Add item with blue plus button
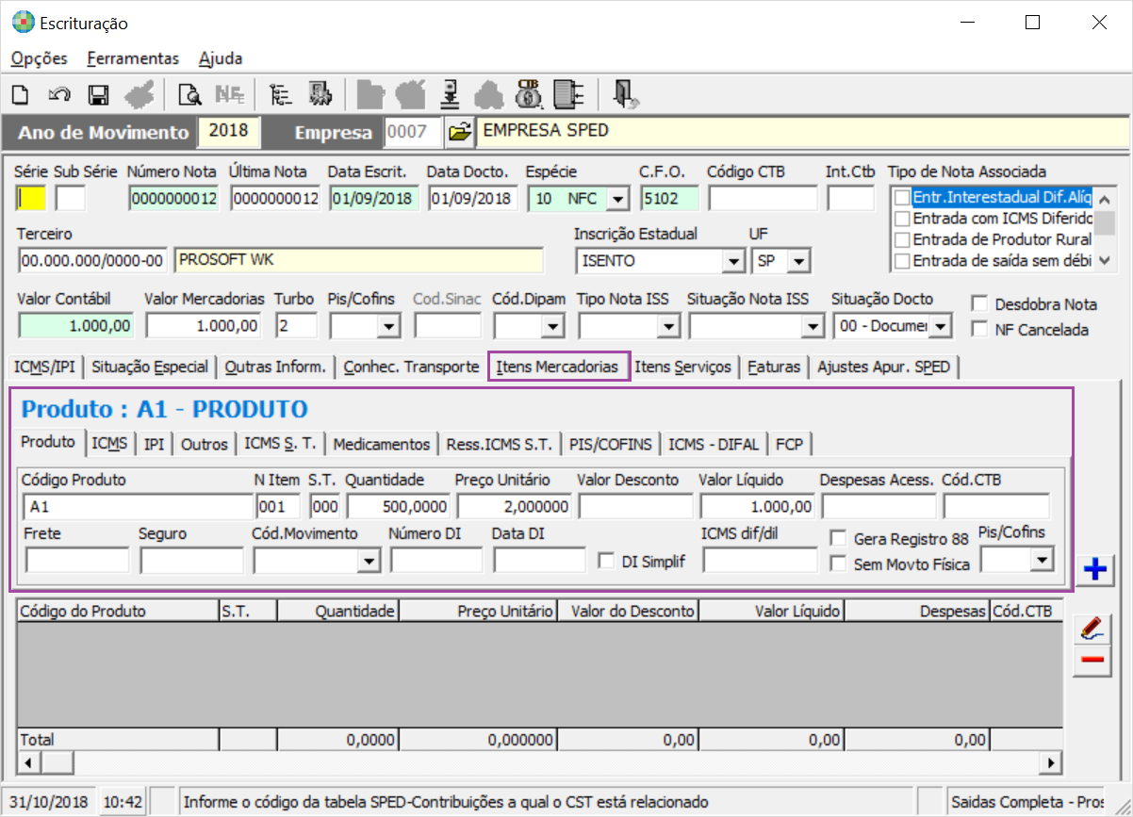The image size is (1133, 817). click(x=1093, y=570)
